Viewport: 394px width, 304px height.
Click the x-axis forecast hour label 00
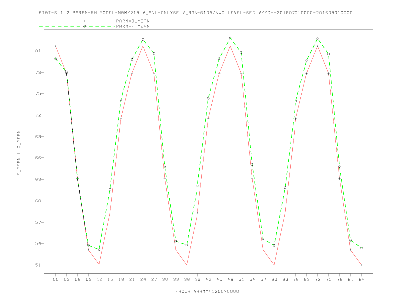(56, 279)
